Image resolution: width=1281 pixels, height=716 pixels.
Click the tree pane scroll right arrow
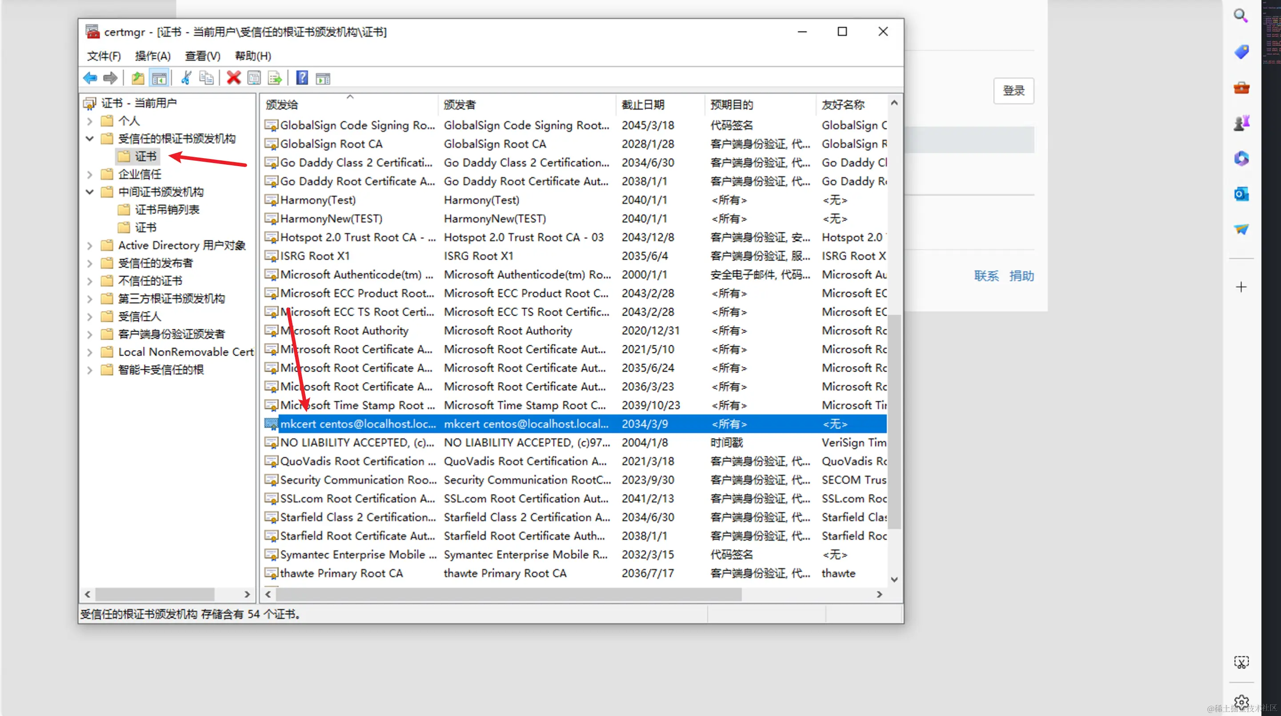point(247,594)
